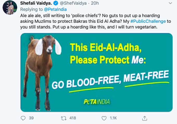Retweet this post using the retweet icon
The height and width of the screenshot is (124, 177).
tap(63, 118)
